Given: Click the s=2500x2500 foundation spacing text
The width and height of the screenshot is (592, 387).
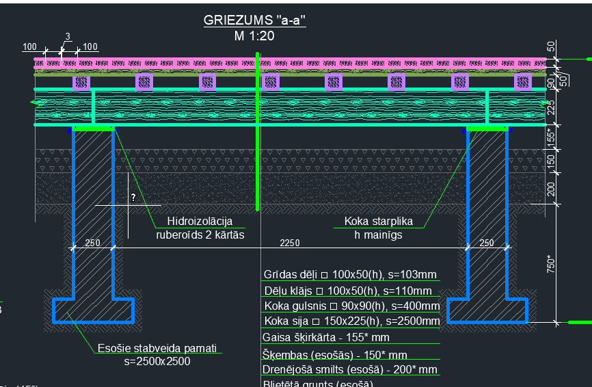Looking at the screenshot, I should coord(157,361).
